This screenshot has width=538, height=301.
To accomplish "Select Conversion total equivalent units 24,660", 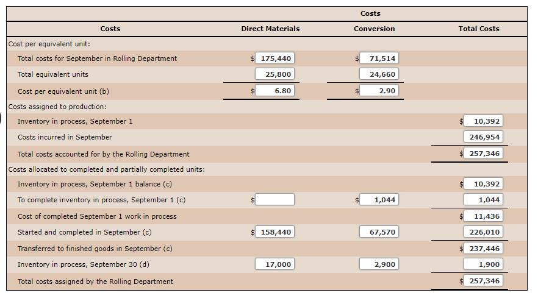I will [379, 74].
